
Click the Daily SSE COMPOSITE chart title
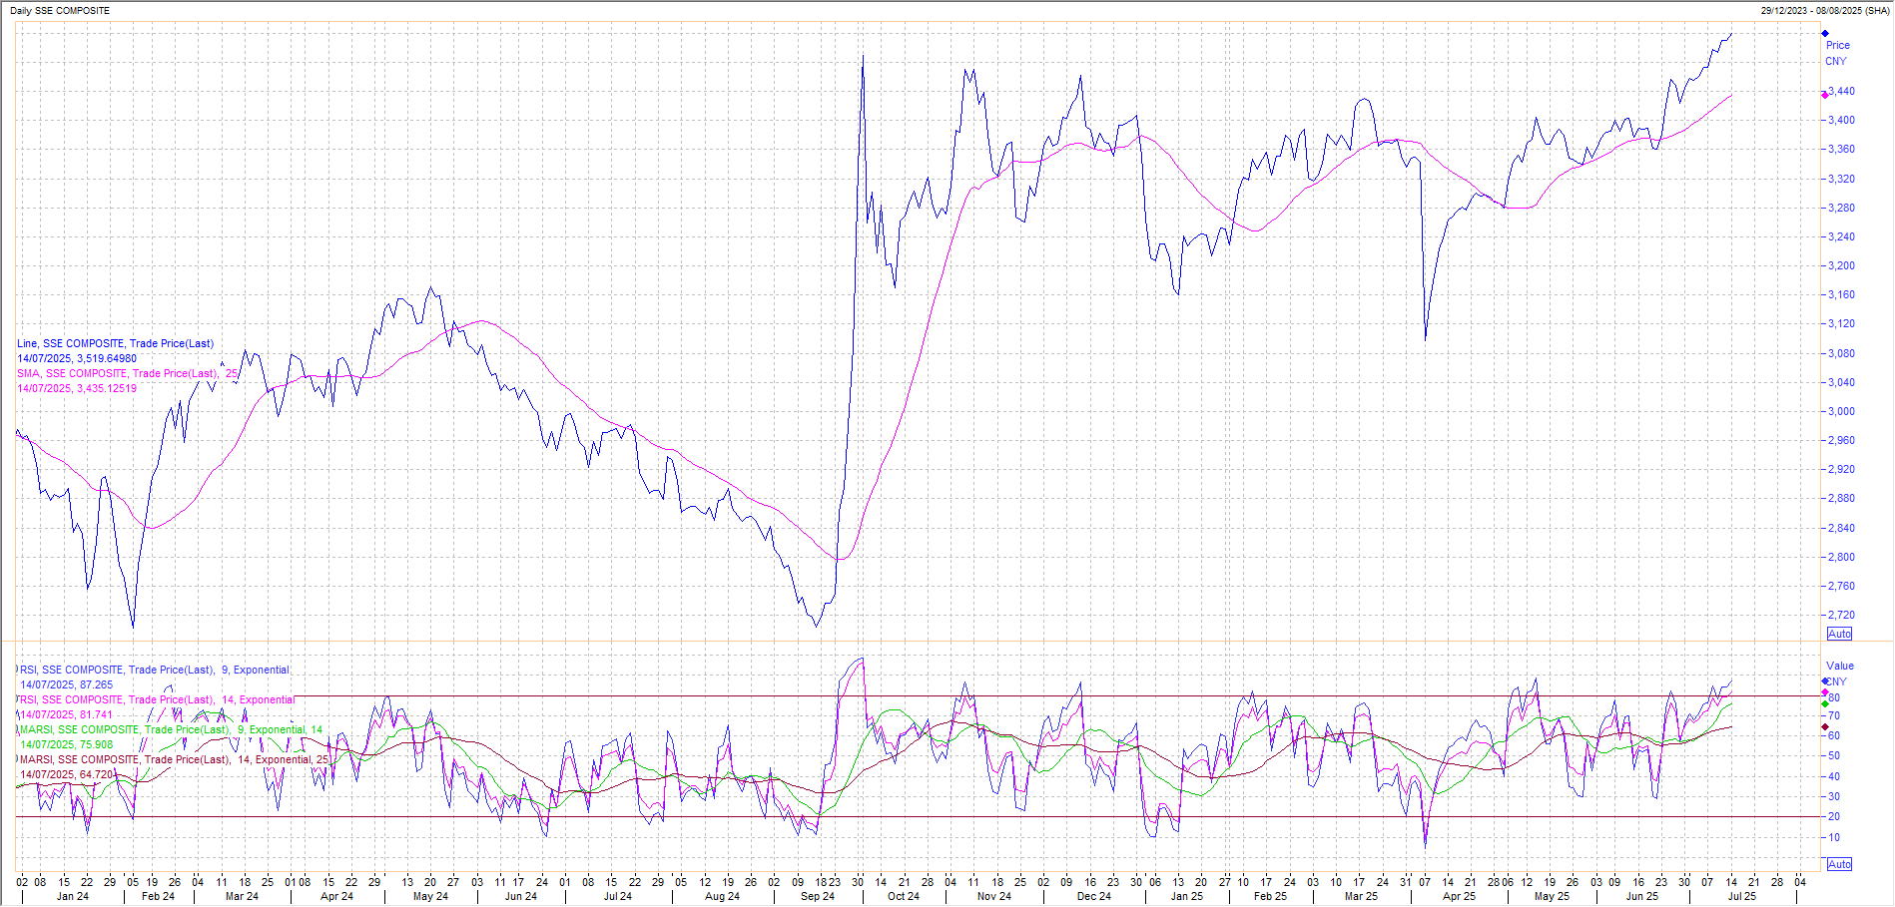coord(60,10)
